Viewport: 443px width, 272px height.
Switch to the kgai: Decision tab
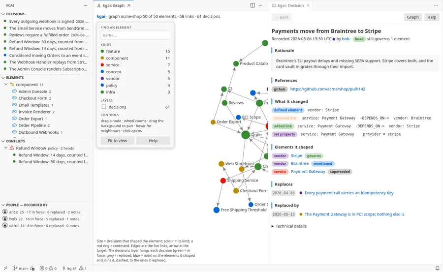(290, 5)
